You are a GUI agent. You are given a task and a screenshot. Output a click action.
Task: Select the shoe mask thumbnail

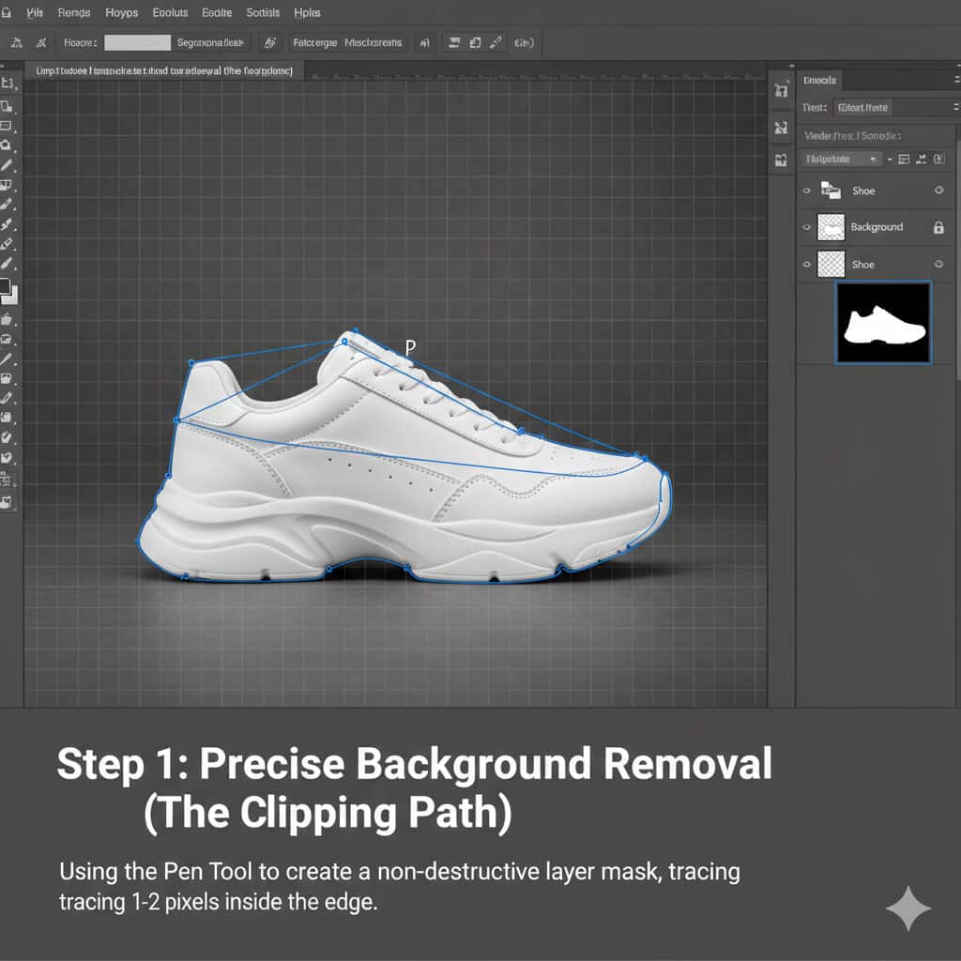(882, 321)
